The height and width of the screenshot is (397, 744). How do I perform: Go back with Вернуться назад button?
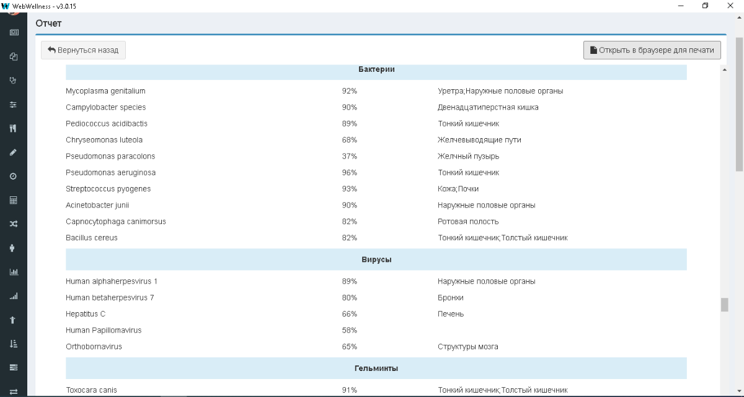click(x=83, y=50)
